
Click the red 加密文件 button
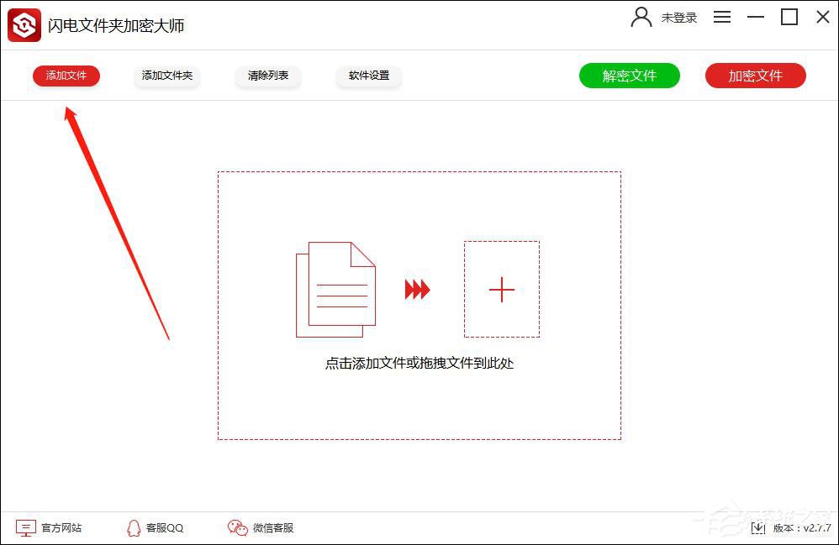pyautogui.click(x=754, y=75)
